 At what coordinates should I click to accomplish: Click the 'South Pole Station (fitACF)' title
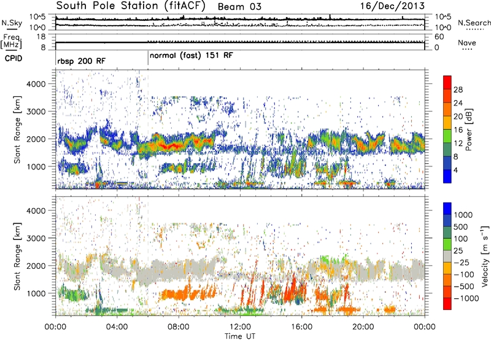click(x=131, y=6)
